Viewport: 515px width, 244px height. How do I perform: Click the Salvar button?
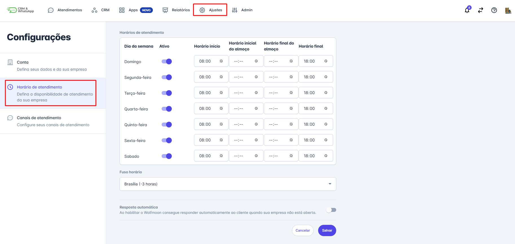point(327,230)
